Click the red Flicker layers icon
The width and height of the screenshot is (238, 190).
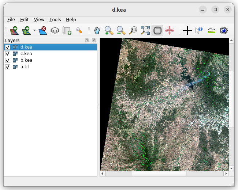(x=170, y=30)
